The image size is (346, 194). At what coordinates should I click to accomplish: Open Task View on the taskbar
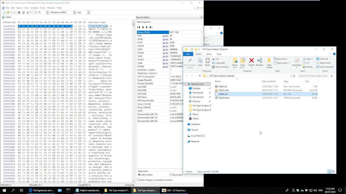pos(22,190)
